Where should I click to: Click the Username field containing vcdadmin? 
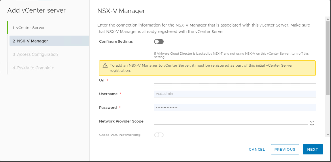click(235, 94)
